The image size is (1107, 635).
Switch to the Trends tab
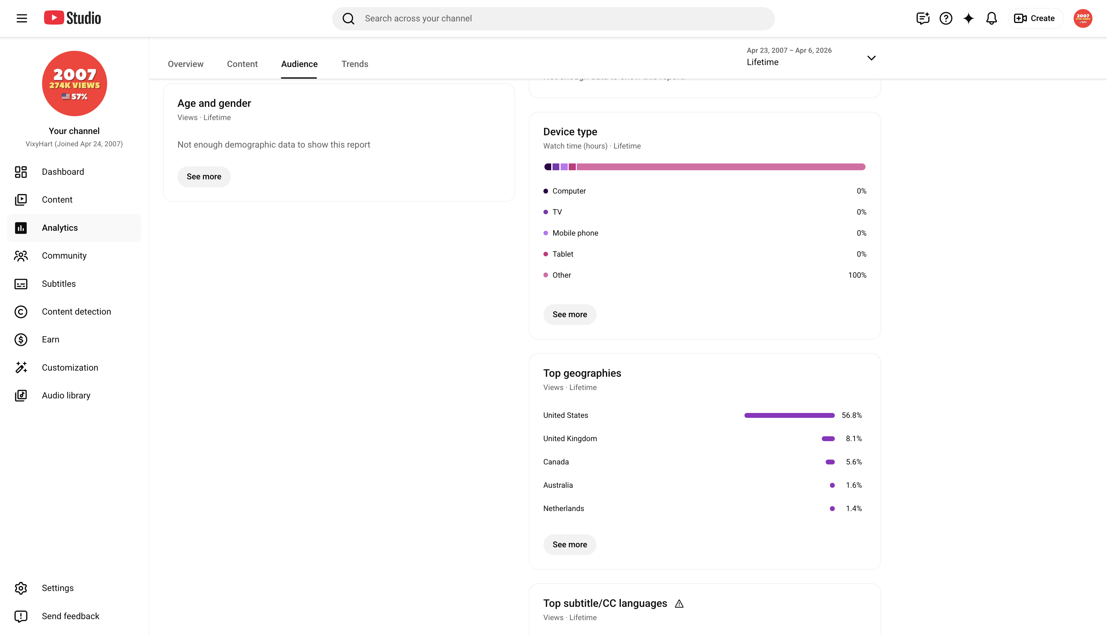[355, 64]
